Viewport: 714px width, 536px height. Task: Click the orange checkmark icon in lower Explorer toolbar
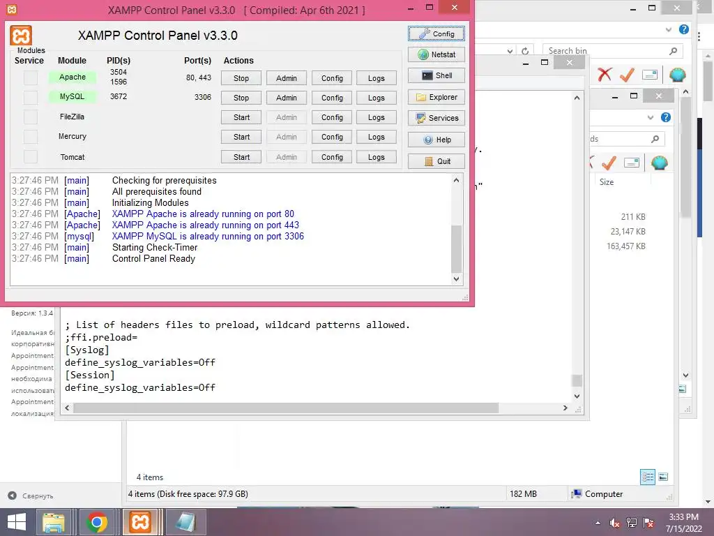pyautogui.click(x=609, y=163)
